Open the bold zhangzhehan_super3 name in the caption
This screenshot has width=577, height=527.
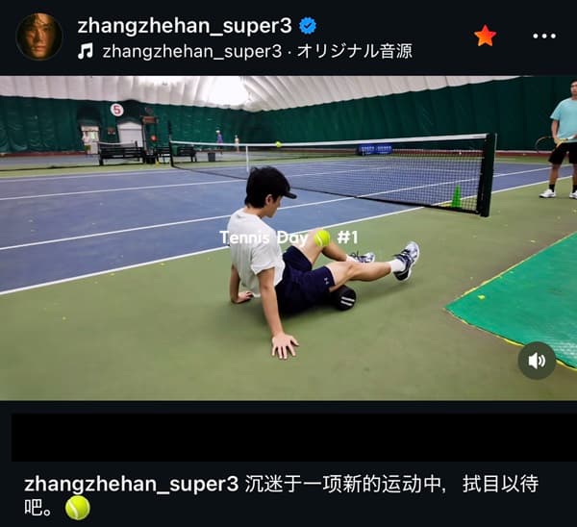tap(132, 484)
